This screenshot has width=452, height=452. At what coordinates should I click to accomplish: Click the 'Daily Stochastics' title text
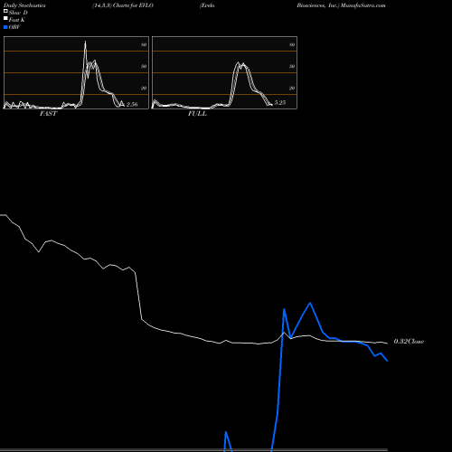point(24,5)
